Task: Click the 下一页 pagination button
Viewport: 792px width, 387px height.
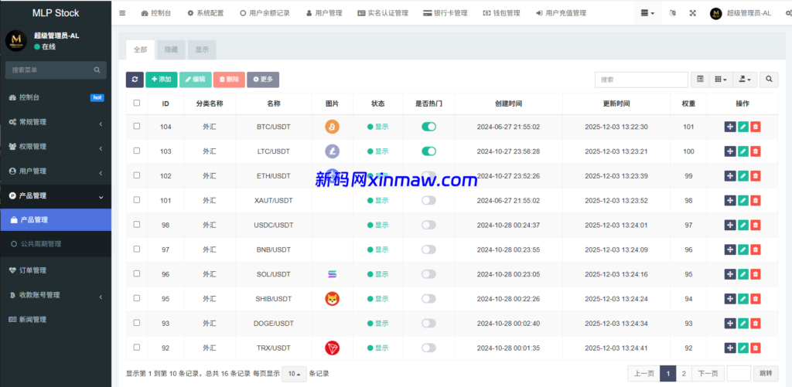Action: point(708,373)
